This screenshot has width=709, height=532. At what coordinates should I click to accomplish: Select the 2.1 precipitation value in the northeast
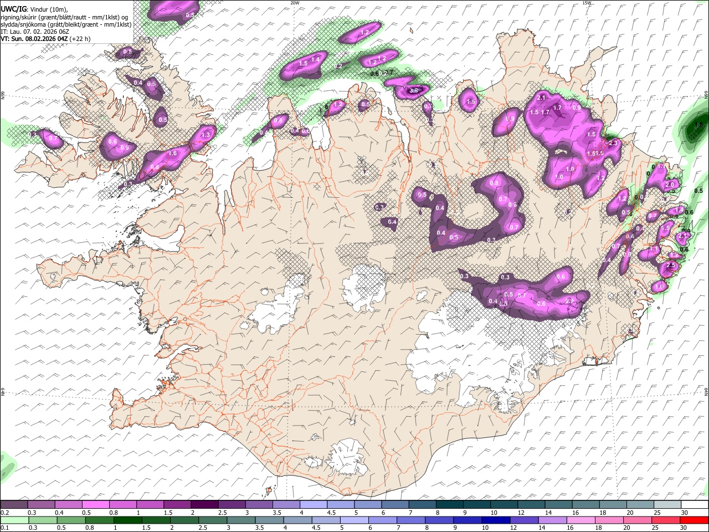click(x=542, y=98)
